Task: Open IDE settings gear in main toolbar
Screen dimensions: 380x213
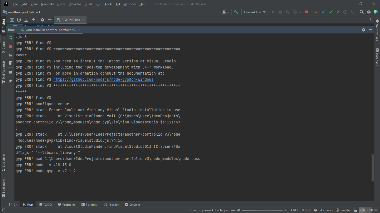Action: coord(369,12)
